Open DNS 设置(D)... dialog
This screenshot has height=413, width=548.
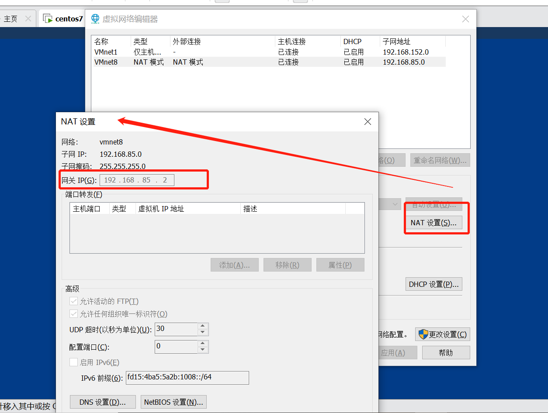tap(103, 402)
